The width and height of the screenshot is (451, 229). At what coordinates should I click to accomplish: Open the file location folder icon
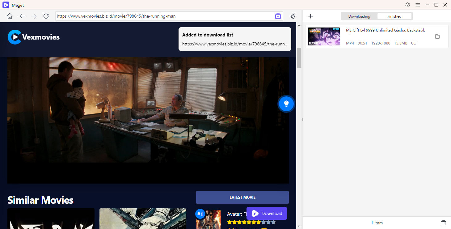pyautogui.click(x=437, y=36)
